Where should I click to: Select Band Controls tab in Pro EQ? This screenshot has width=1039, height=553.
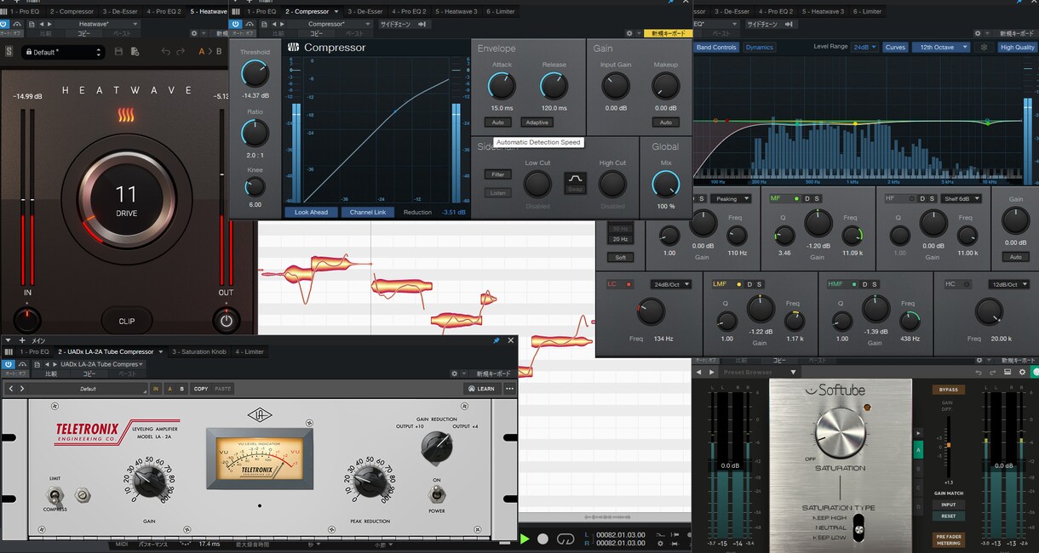coord(716,48)
